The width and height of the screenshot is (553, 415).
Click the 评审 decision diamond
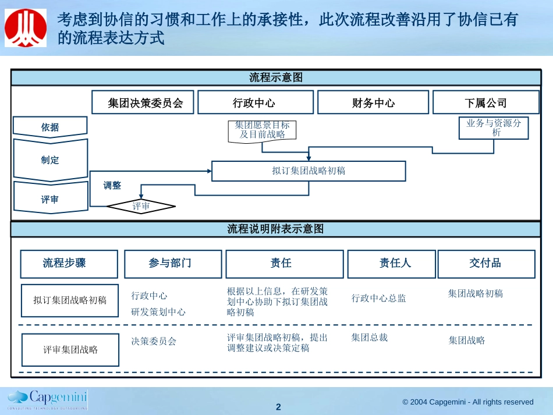[x=141, y=206]
